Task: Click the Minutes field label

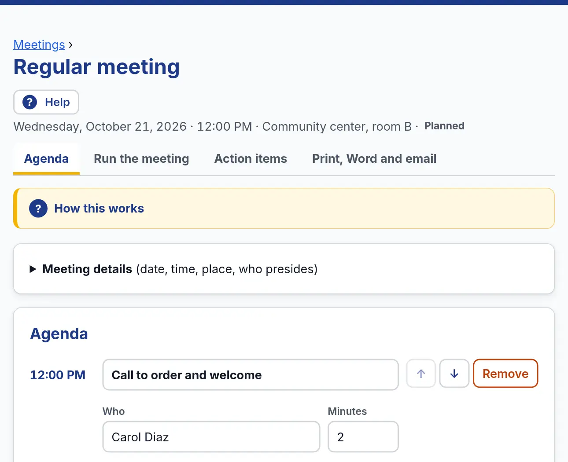Action: tap(347, 411)
